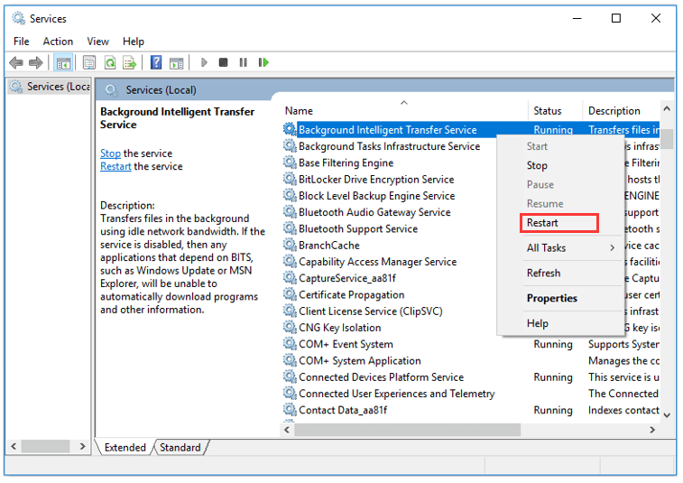Image resolution: width=683 pixels, height=483 pixels.
Task: Click the Services gear icon in title bar
Action: 18,18
